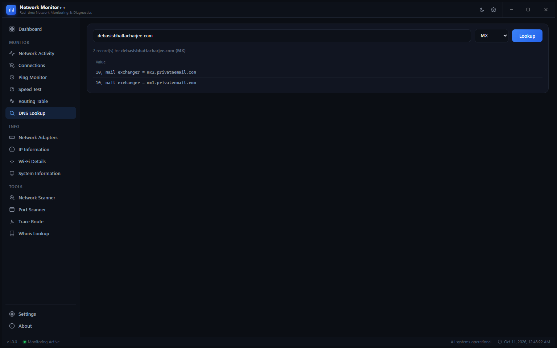Click the v1.0.0 version label
This screenshot has height=348, width=557.
12,342
